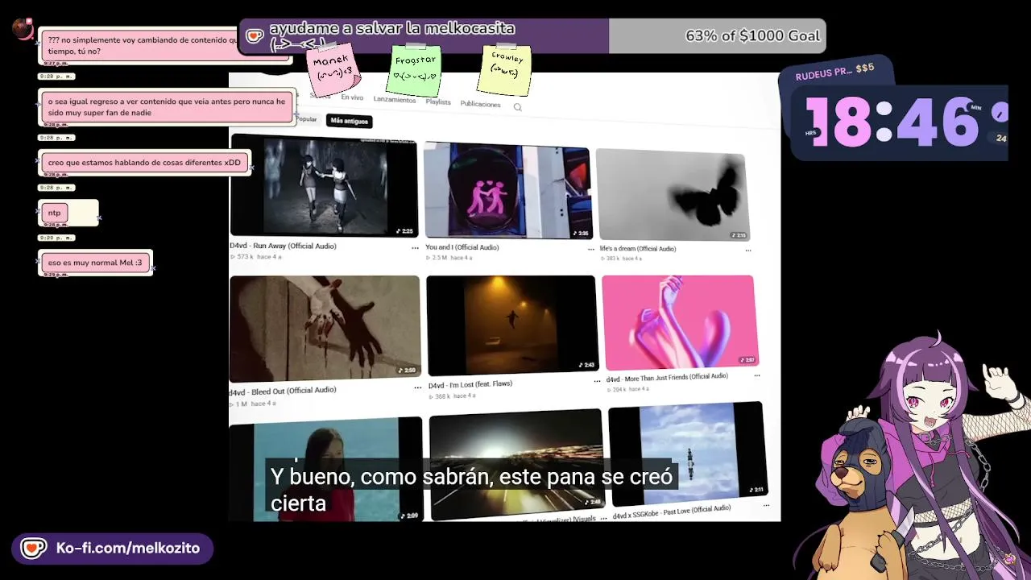Image resolution: width=1031 pixels, height=580 pixels.
Task: Click the RUDEUS PR... $5 donation alert
Action: [835, 72]
